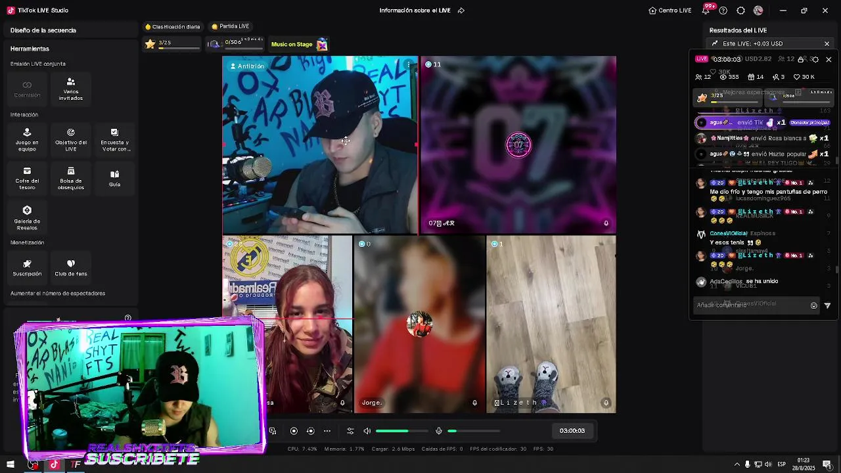Screen dimensions: 841x473
Task: Open Información sobre el LIVE
Action: pyautogui.click(x=415, y=11)
